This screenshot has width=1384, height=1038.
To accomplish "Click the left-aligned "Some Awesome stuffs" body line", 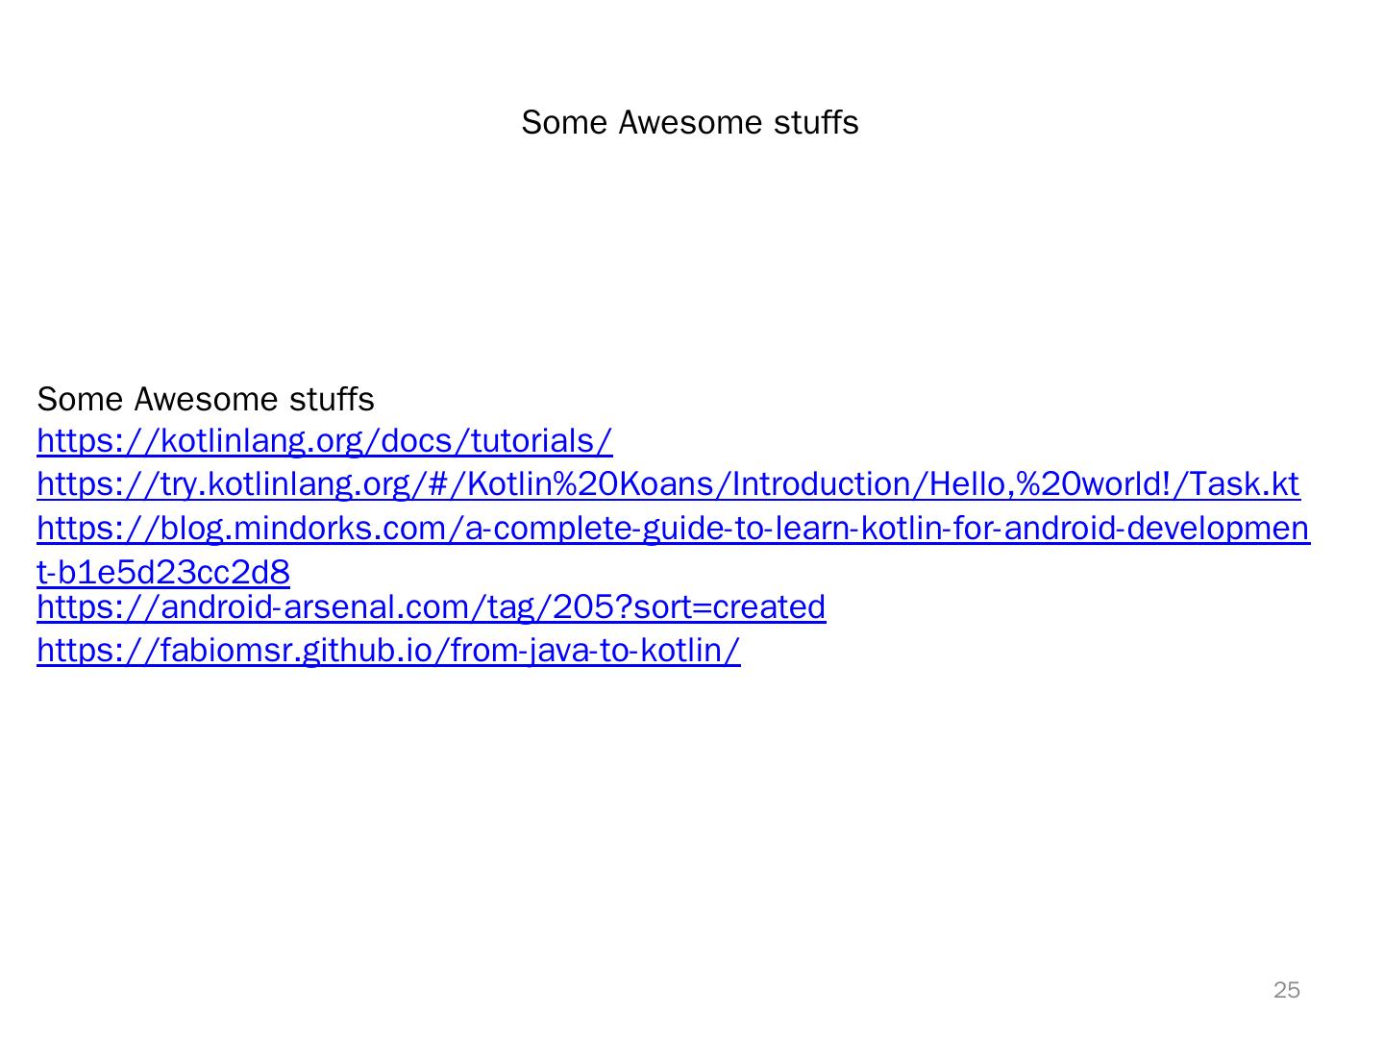I will point(206,399).
